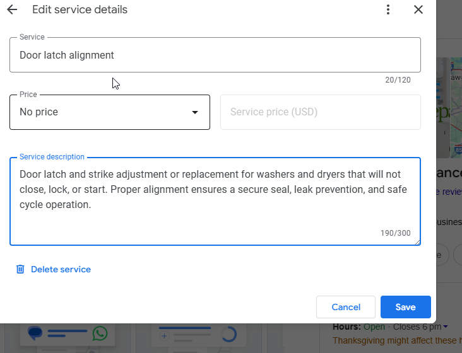
Task: Go back using the left arrow icon
Action: tap(12, 9)
